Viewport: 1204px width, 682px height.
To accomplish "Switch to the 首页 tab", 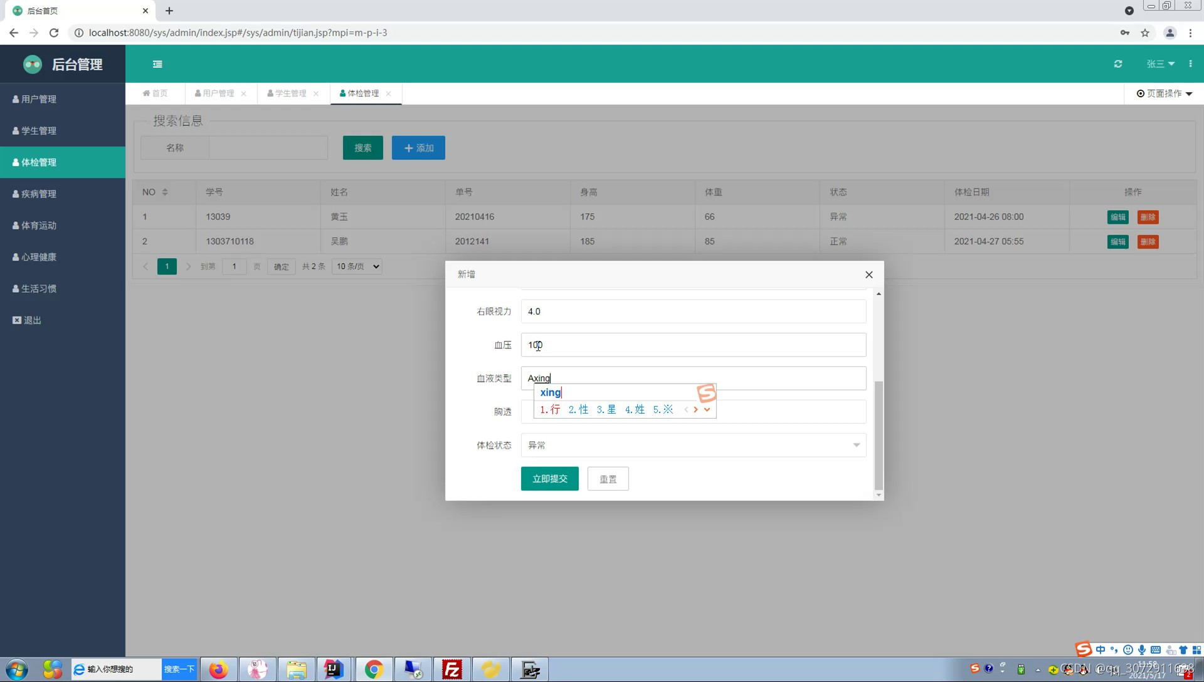I will point(155,93).
